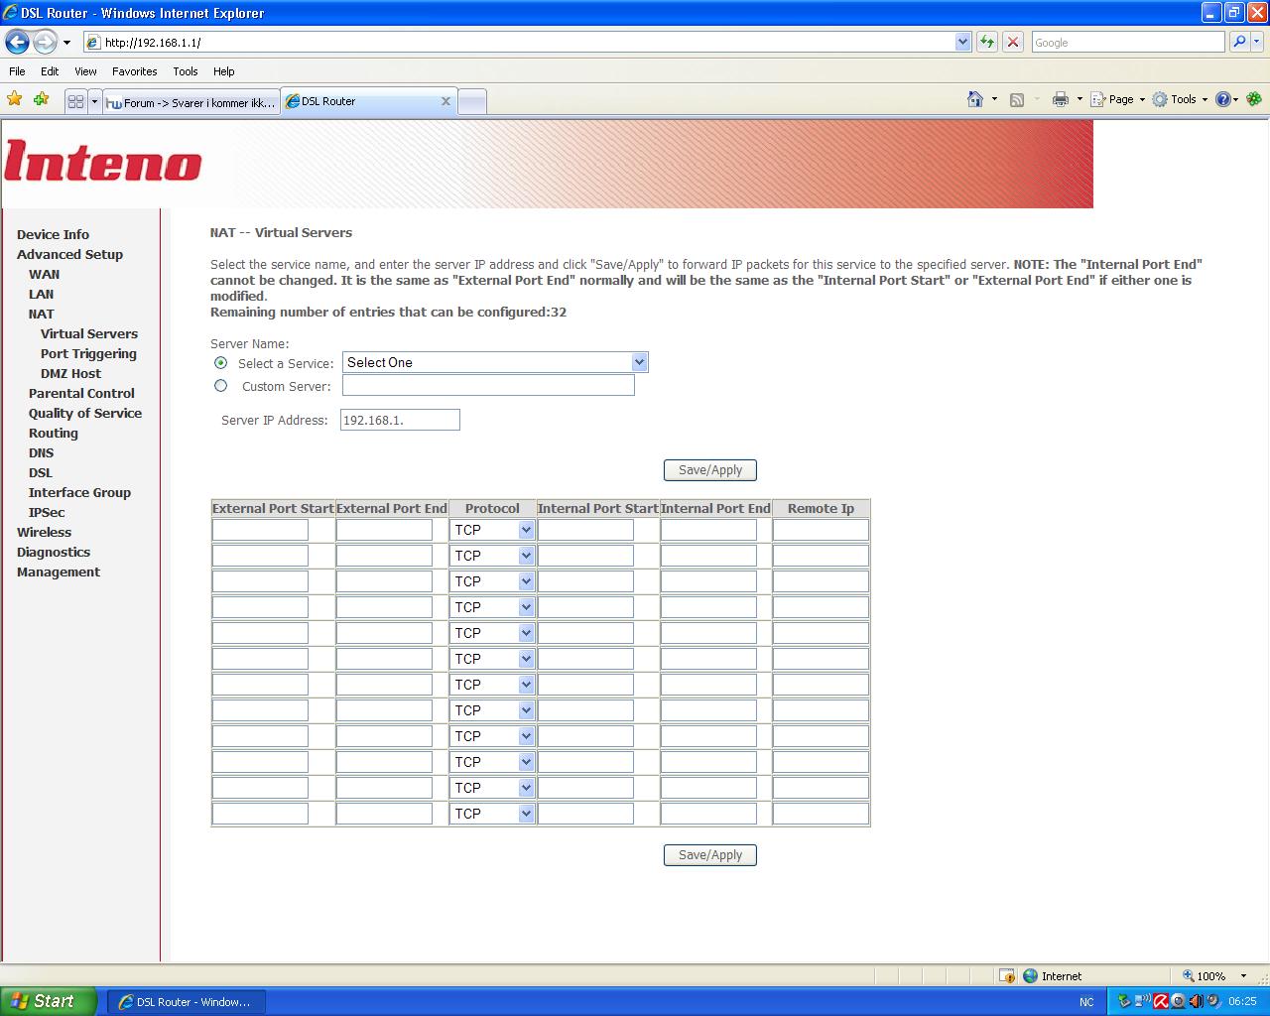Click the RSS feeds icon
Viewport: 1270px width, 1016px height.
click(1017, 99)
